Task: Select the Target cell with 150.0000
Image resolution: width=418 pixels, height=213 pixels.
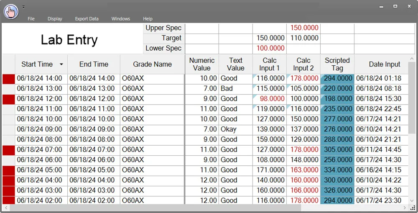Action: (x=269, y=38)
